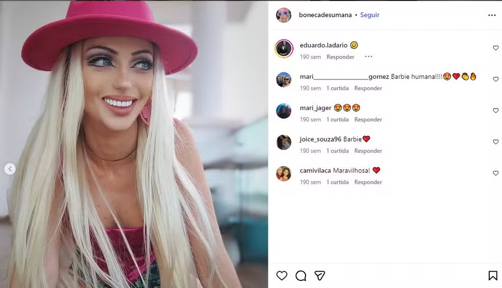Like eduardo.ladario's comment heart
The width and height of the screenshot is (502, 288).
coord(495,48)
